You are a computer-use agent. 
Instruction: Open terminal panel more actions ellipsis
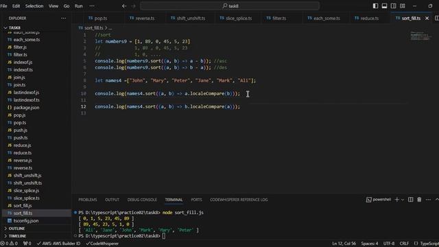pyautogui.click(x=428, y=200)
